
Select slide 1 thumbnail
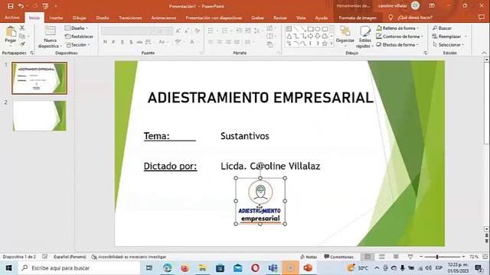39,78
